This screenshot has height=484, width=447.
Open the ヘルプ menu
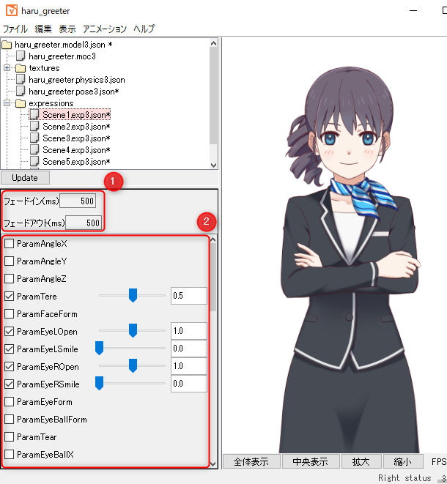(144, 29)
